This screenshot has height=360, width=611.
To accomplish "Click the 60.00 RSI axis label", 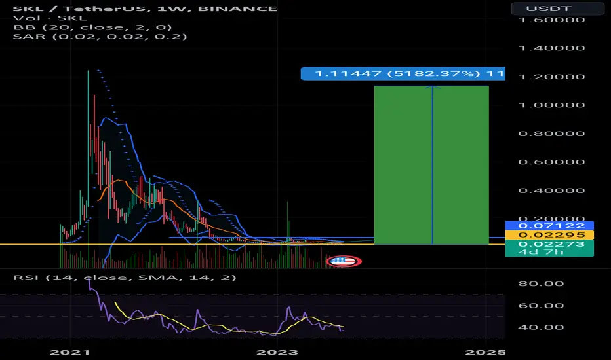I will [542, 306].
